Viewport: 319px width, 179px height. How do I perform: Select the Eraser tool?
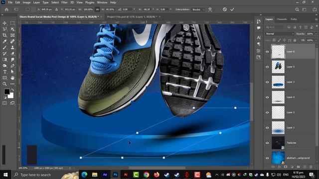coord(12,54)
